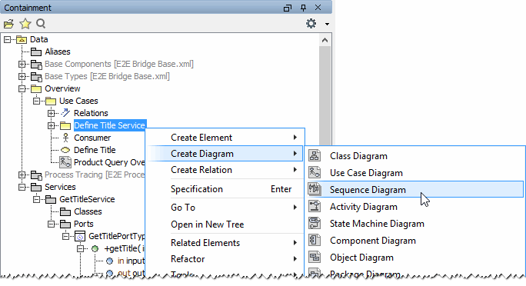Collapse the Overview tree node
This screenshot has width=526, height=286.
[22, 88]
